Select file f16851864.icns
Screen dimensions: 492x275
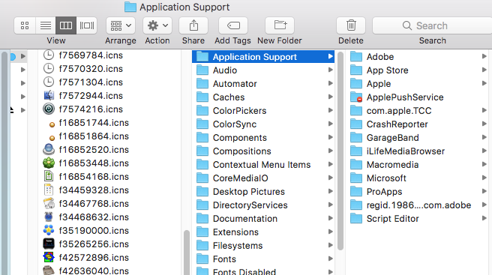(x=94, y=136)
